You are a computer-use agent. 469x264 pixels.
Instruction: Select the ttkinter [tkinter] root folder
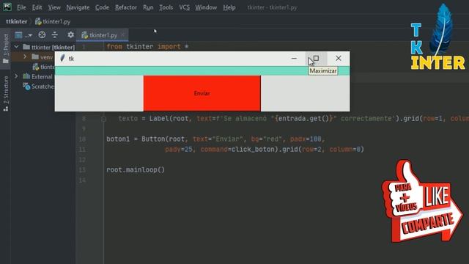[49, 47]
